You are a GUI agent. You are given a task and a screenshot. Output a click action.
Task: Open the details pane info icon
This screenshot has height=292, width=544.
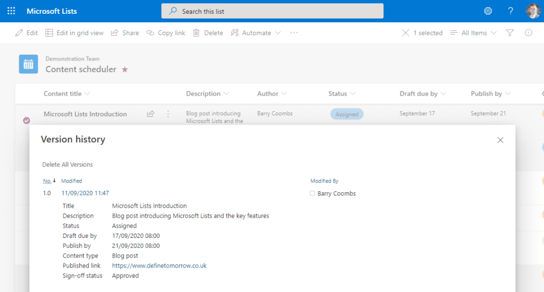coord(529,32)
